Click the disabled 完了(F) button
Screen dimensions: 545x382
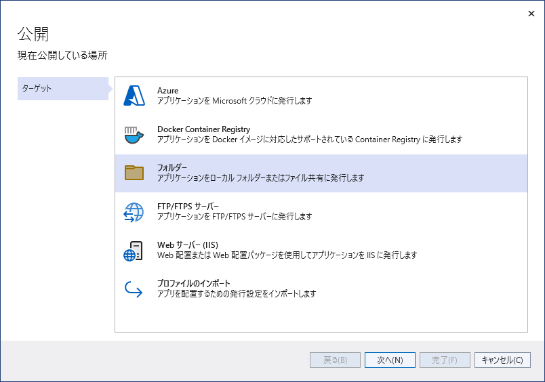[445, 360]
